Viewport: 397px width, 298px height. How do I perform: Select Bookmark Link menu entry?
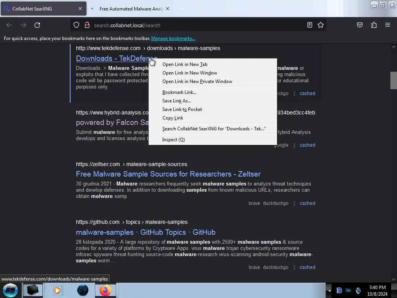(x=213, y=92)
